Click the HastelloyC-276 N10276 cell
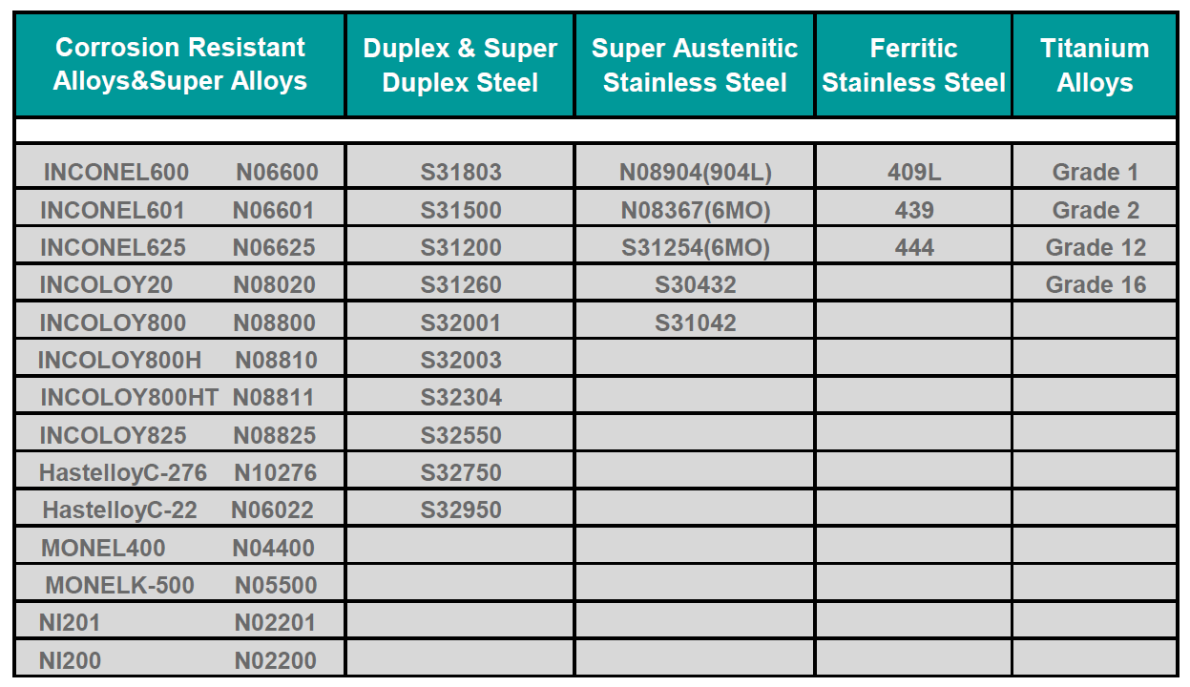Viewport: 1190px width, 687px height. tap(179, 473)
